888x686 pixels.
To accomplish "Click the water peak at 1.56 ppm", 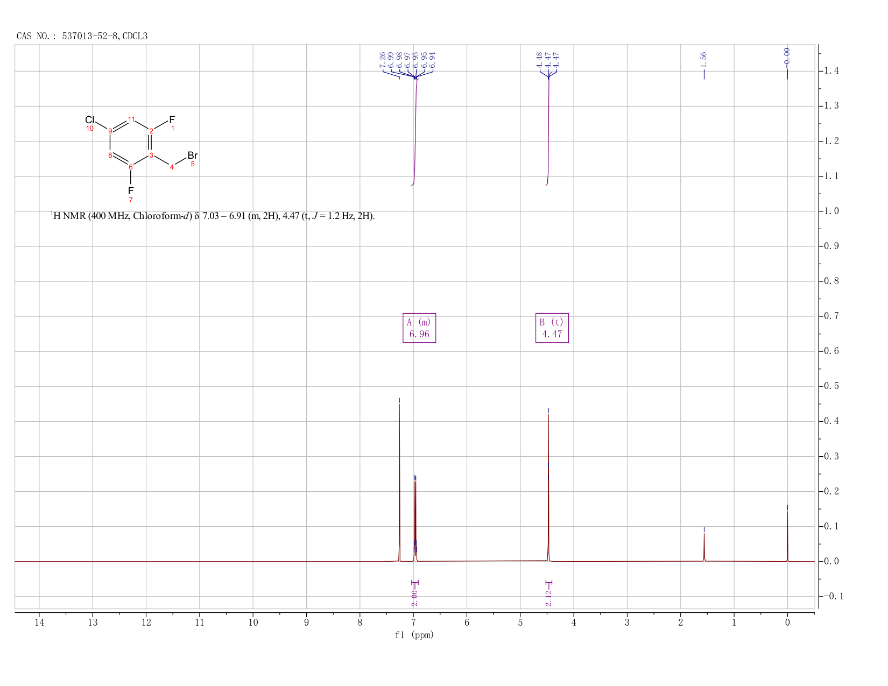I will click(704, 548).
